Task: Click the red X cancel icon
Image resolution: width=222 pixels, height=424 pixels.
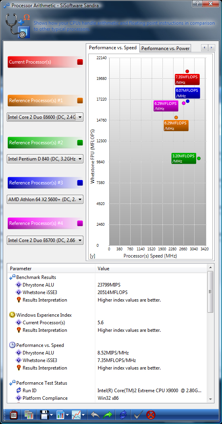Action: (151, 414)
